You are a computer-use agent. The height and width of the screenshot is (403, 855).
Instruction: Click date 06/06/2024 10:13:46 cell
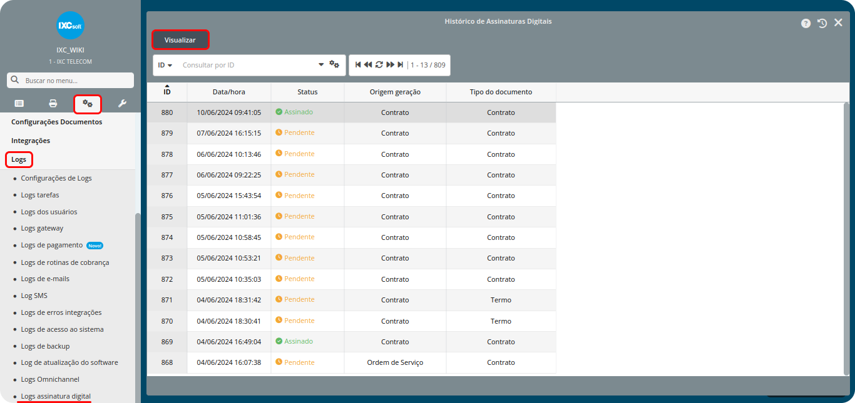click(x=229, y=154)
